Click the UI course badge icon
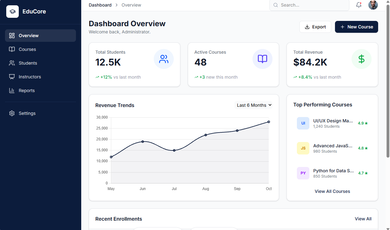The width and height of the screenshot is (390, 230). (303, 123)
